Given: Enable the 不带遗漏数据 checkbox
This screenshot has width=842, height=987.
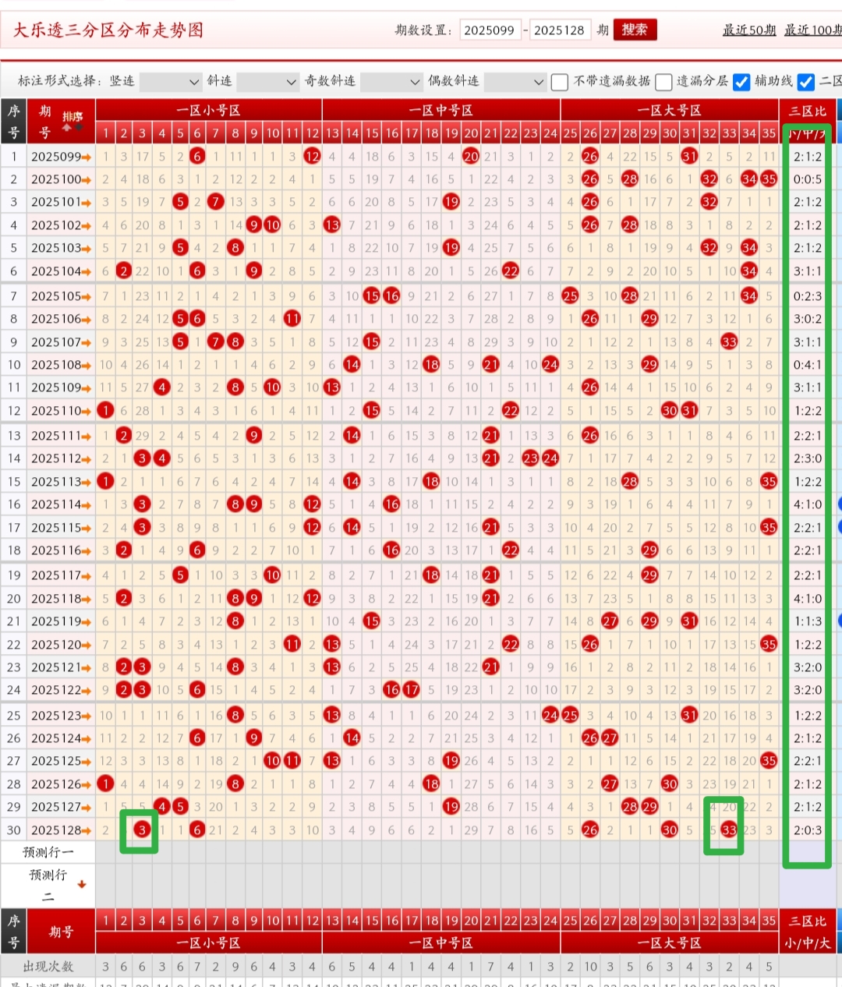Looking at the screenshot, I should pyautogui.click(x=559, y=82).
